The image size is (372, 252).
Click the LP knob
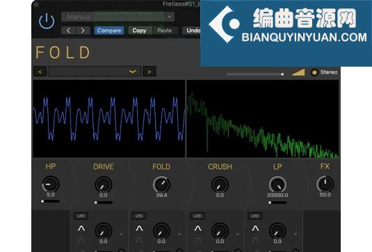pos(277,185)
